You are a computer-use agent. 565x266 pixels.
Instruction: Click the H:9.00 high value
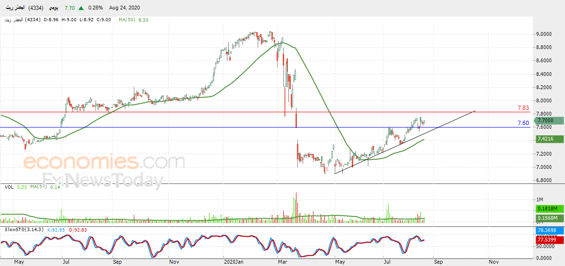pos(69,20)
